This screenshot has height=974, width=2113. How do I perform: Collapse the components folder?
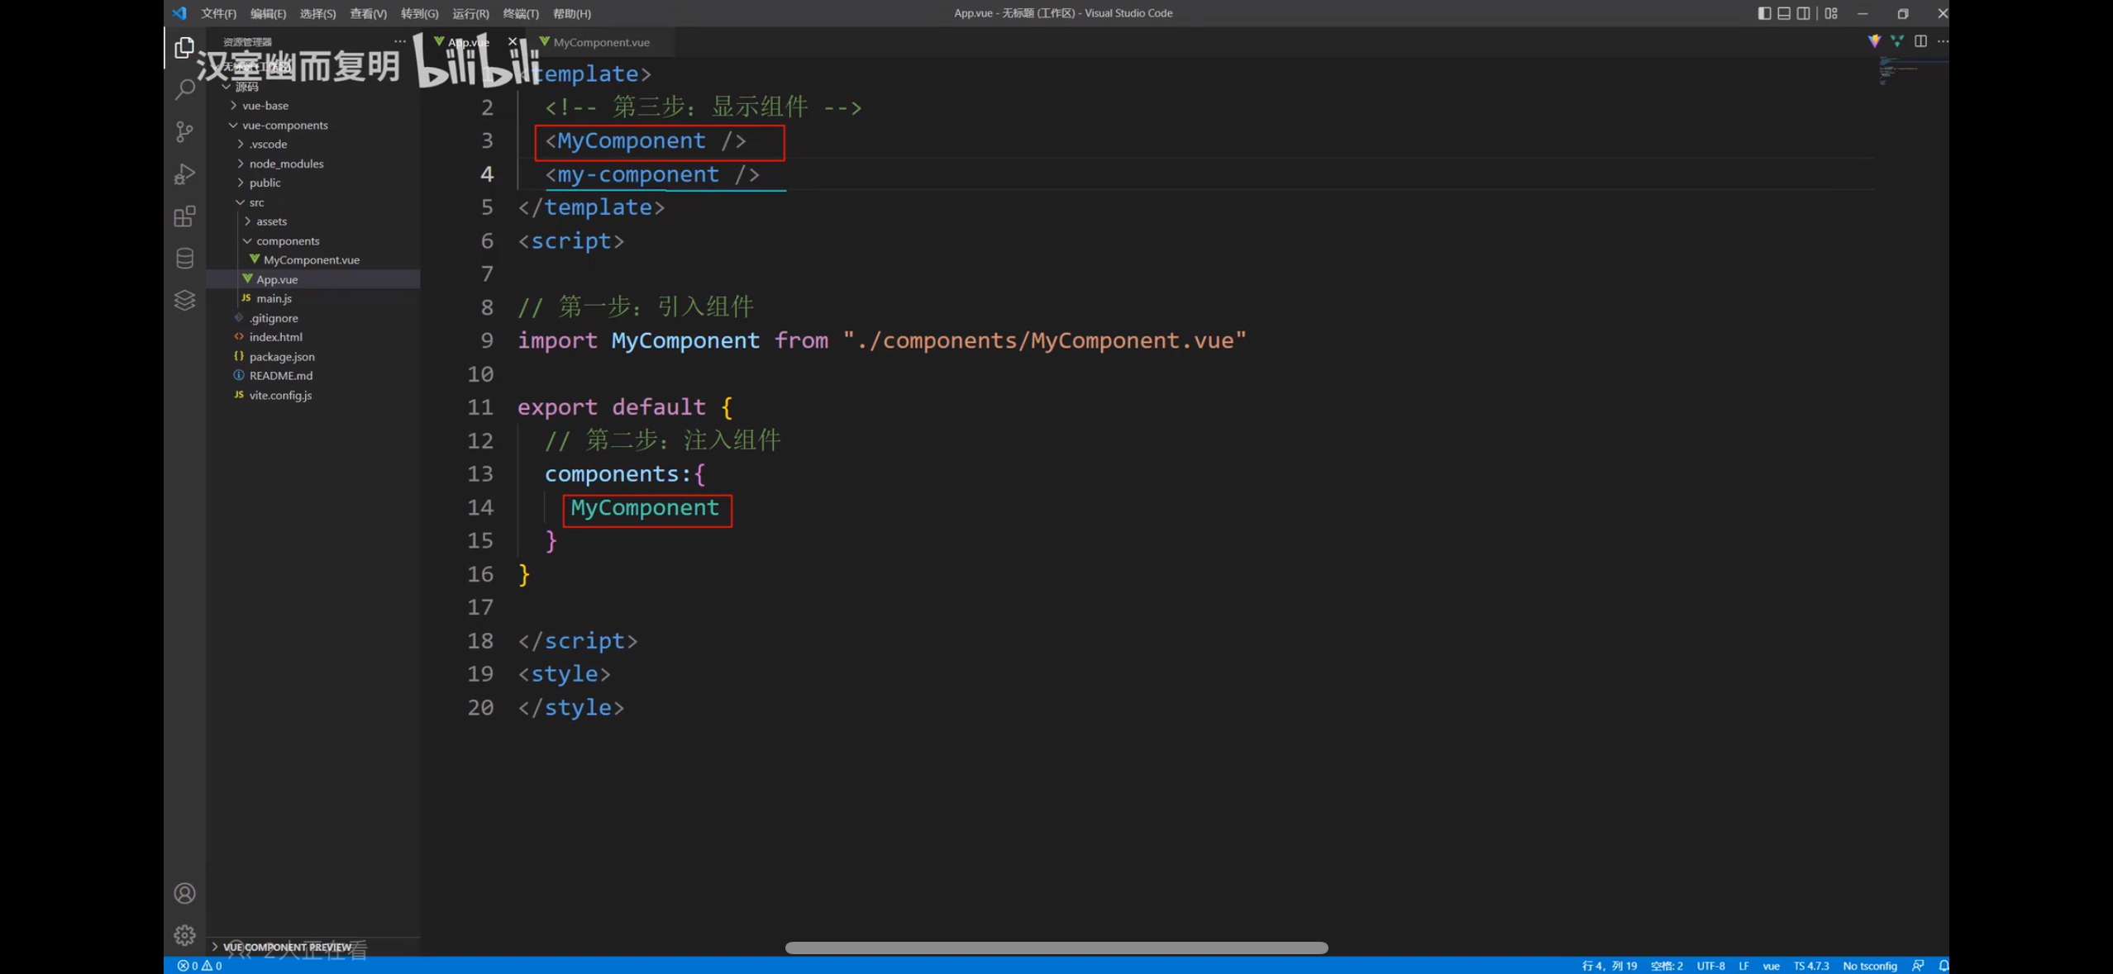(287, 241)
